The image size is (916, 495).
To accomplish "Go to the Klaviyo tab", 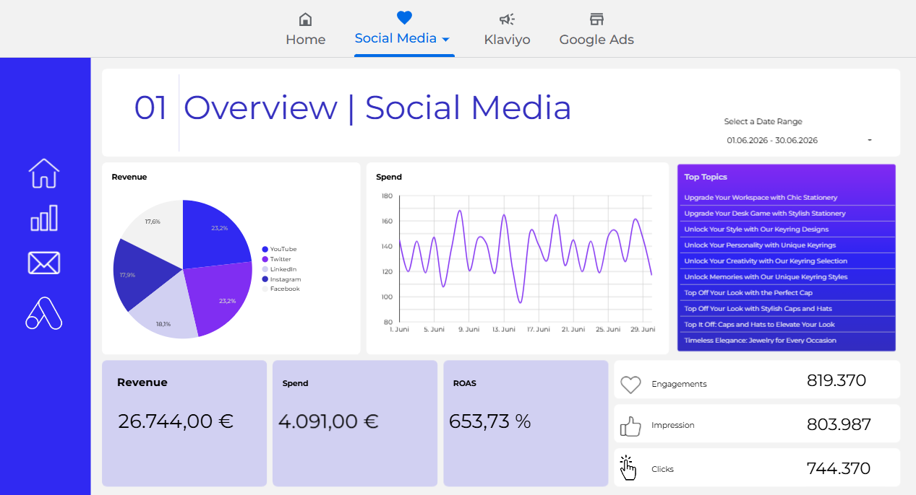I will [507, 40].
